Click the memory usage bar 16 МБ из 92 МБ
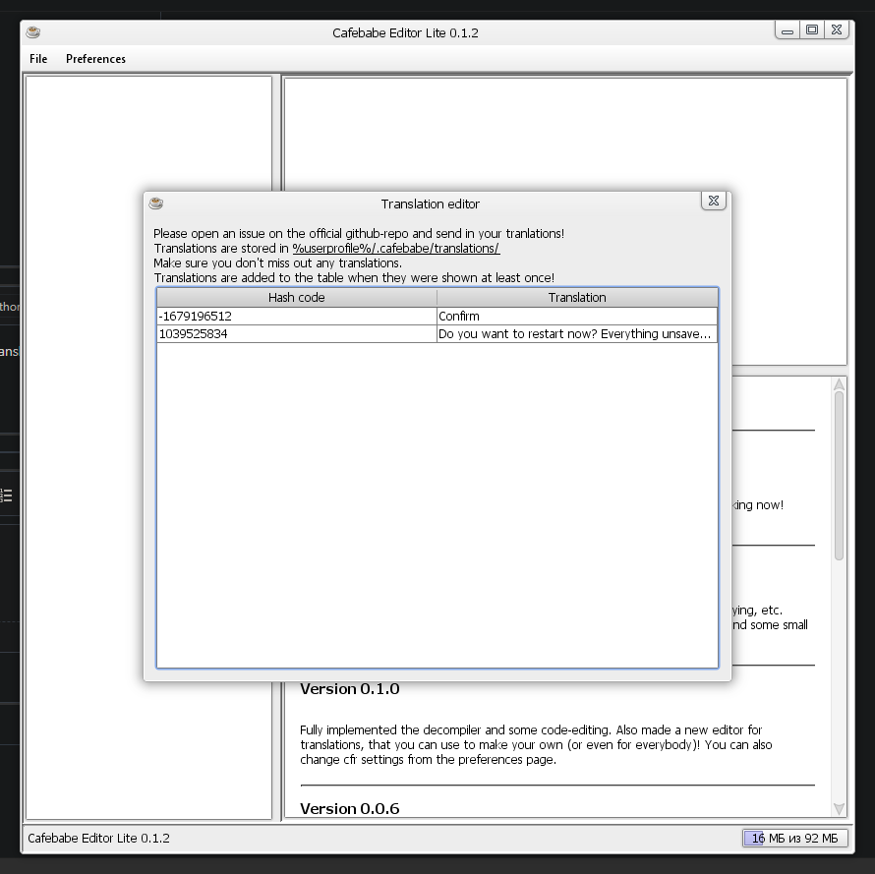 794,839
